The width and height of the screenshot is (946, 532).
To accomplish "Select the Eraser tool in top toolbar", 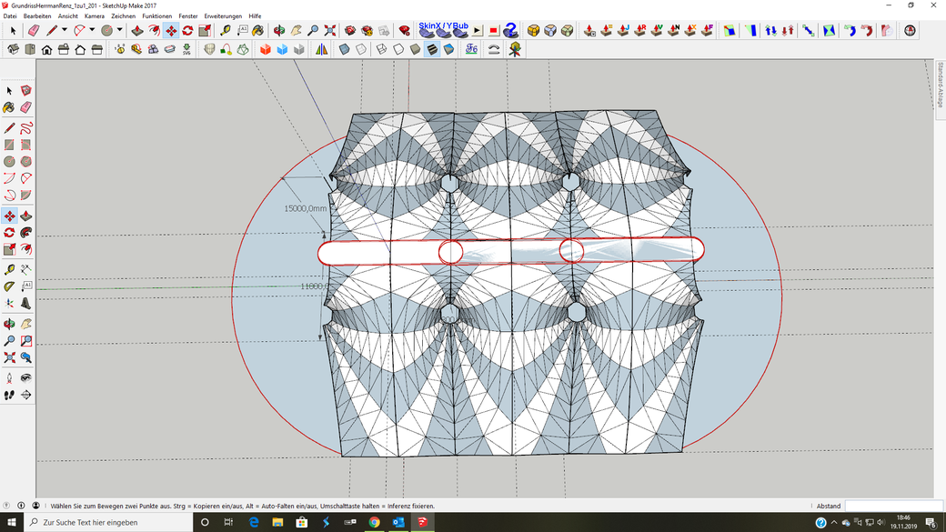I will [34, 30].
